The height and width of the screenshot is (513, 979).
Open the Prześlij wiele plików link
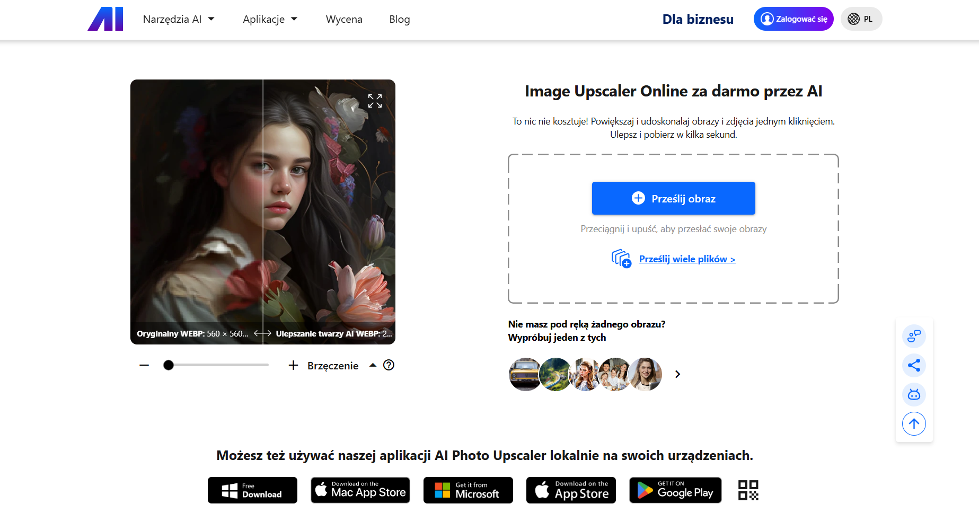pos(687,259)
